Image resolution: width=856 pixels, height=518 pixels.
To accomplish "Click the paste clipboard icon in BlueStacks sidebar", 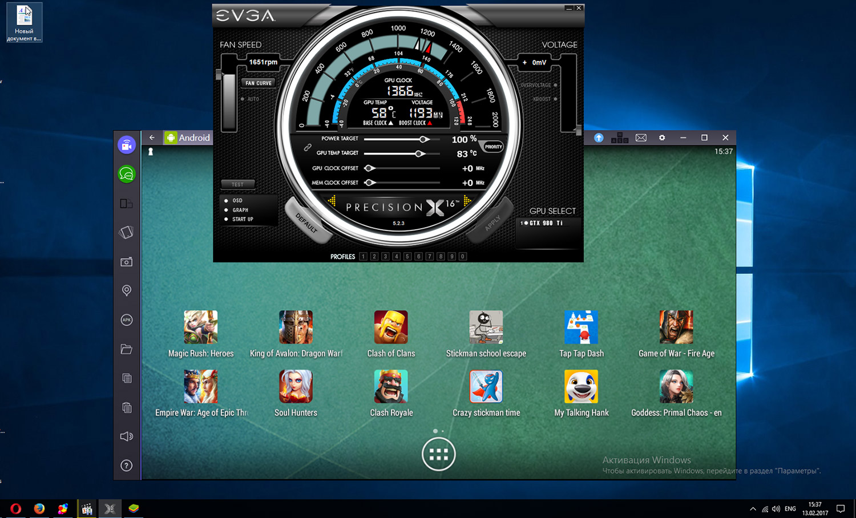I will (127, 407).
